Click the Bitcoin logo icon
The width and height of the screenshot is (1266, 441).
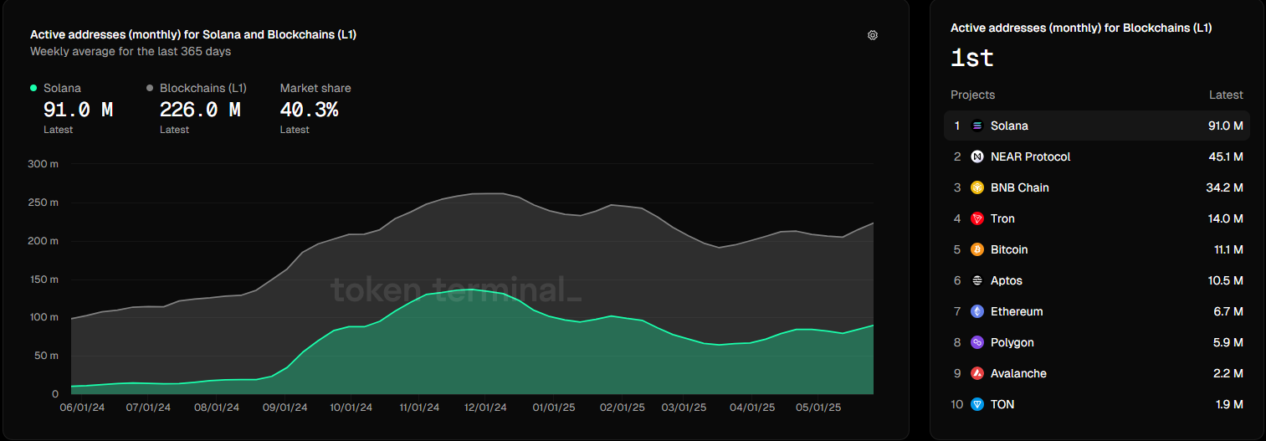tap(976, 249)
